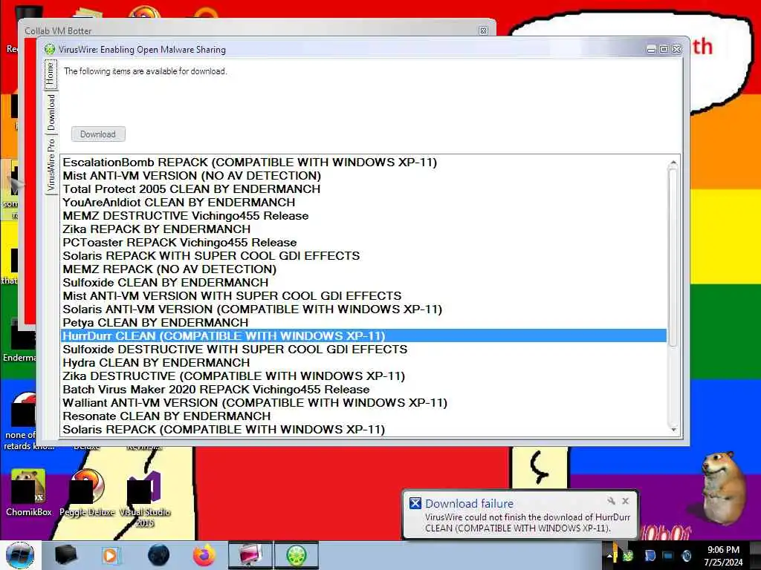Select Batch Virus Maker 2020 REPACK
This screenshot has height=570, width=761.
click(x=363, y=389)
